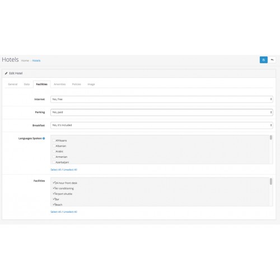Click the Facilities list scrollbar
280x280 pixels.
(271, 192)
